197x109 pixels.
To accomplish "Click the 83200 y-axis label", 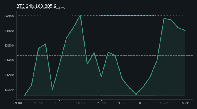I will click(9, 75).
